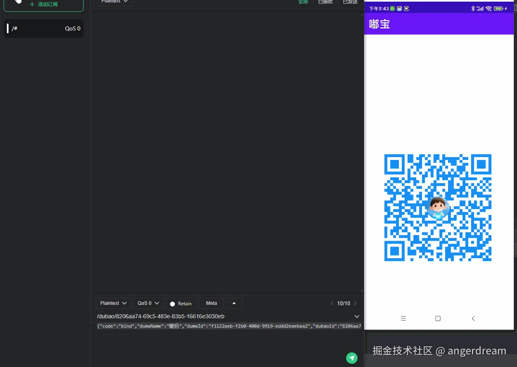Go to the previous message in publish history
The image size is (517, 367).
[x=332, y=303]
